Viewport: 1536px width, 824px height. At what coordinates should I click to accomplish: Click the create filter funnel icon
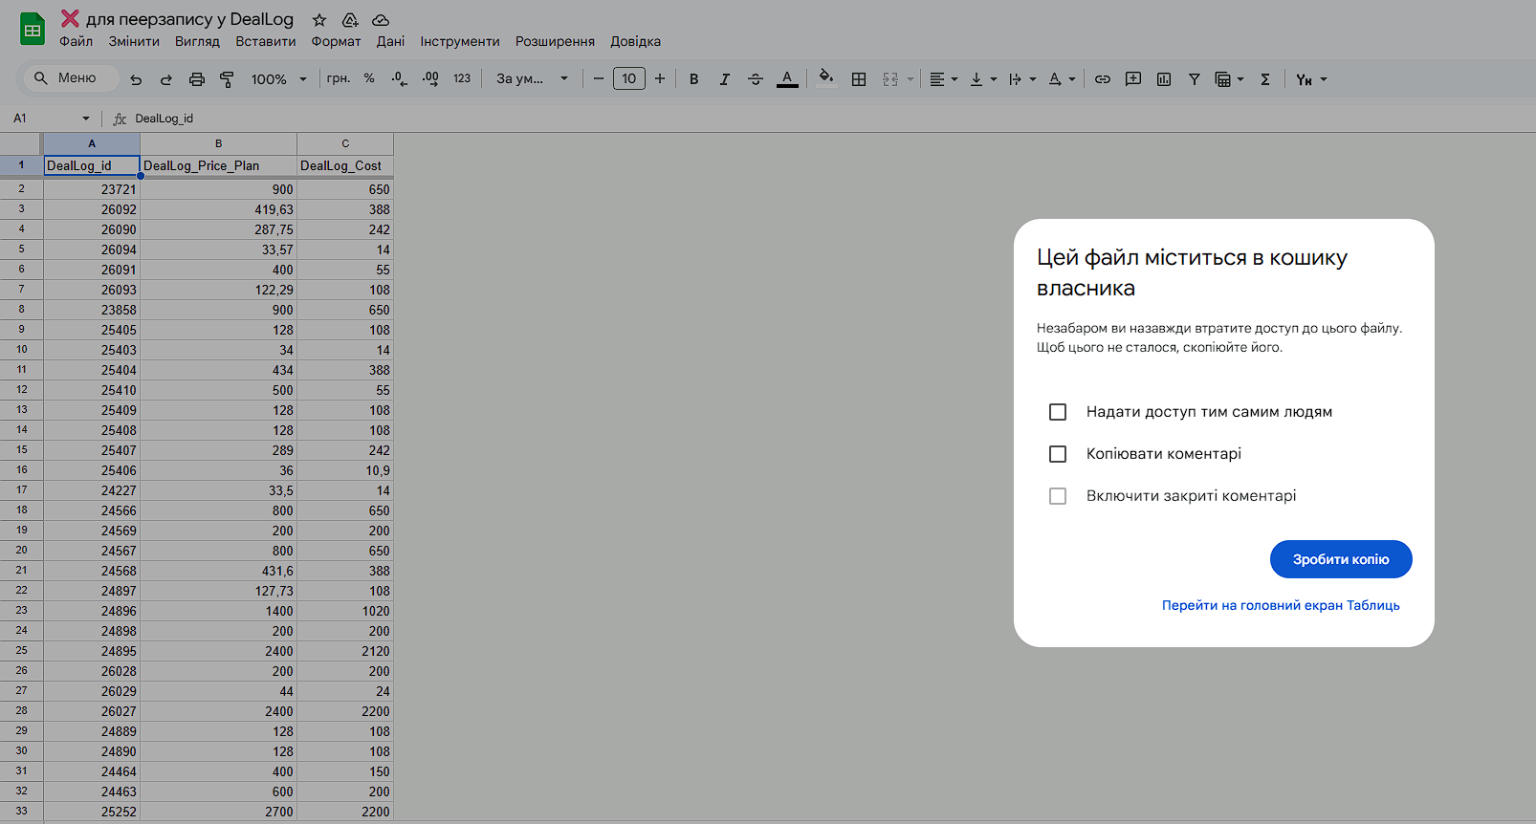[x=1195, y=79]
